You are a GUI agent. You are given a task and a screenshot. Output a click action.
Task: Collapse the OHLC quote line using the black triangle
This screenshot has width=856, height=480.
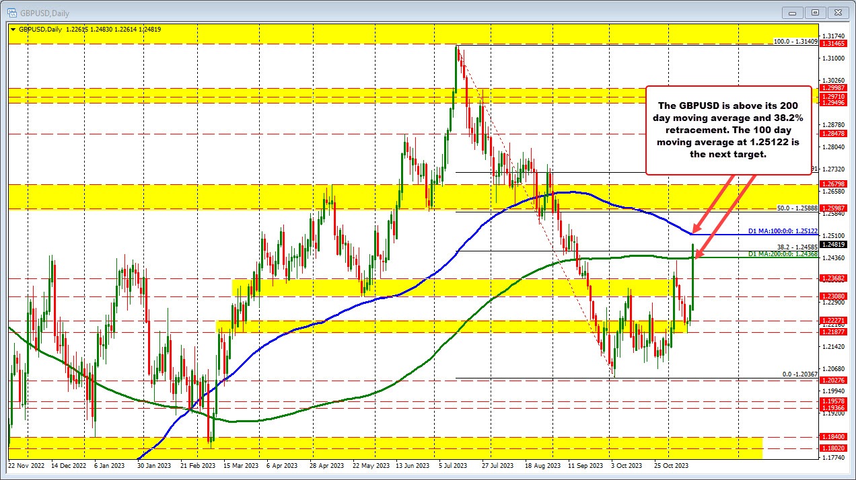[x=13, y=30]
